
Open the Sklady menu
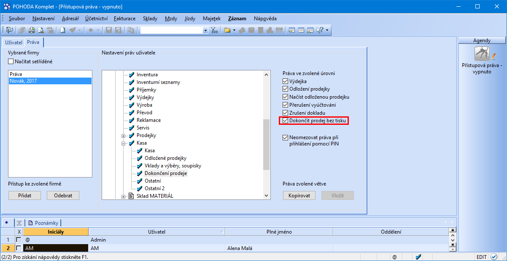[x=150, y=19]
